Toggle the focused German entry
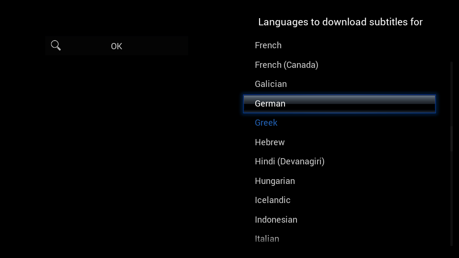The width and height of the screenshot is (459, 258). click(339, 104)
